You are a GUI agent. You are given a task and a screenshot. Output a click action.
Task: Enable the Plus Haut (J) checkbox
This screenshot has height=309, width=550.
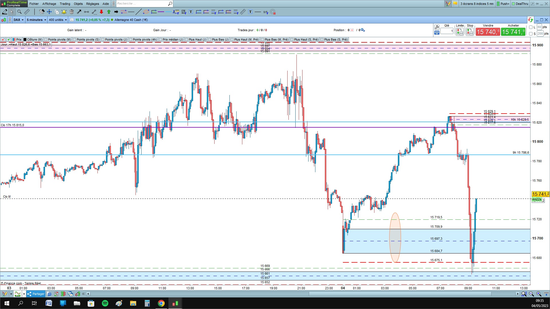coord(187,39)
